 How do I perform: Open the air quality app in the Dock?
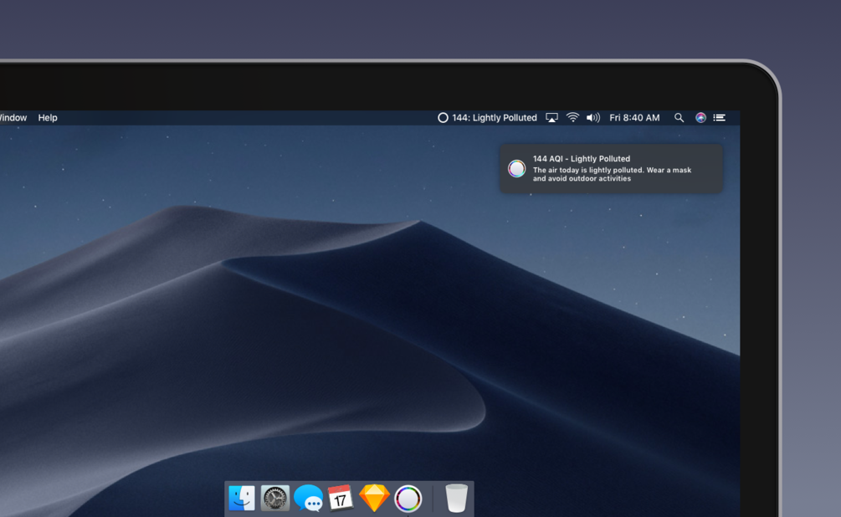[x=408, y=499]
